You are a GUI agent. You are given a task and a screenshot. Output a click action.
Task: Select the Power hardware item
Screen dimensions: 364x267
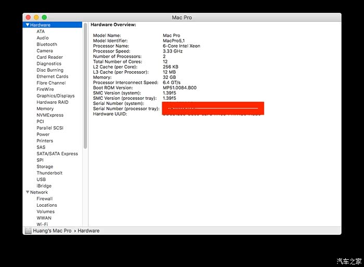point(43,135)
